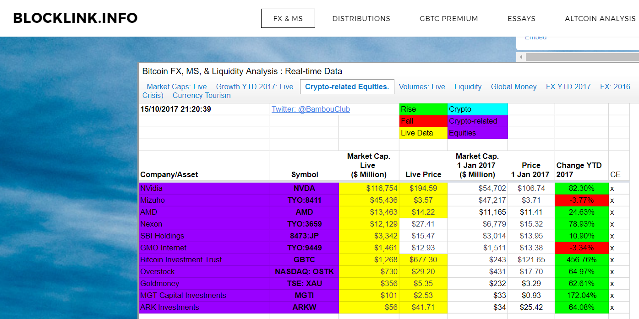The width and height of the screenshot is (639, 319).
Task: Open the BLOCKLINK.INFO site logo
Action: [x=76, y=18]
